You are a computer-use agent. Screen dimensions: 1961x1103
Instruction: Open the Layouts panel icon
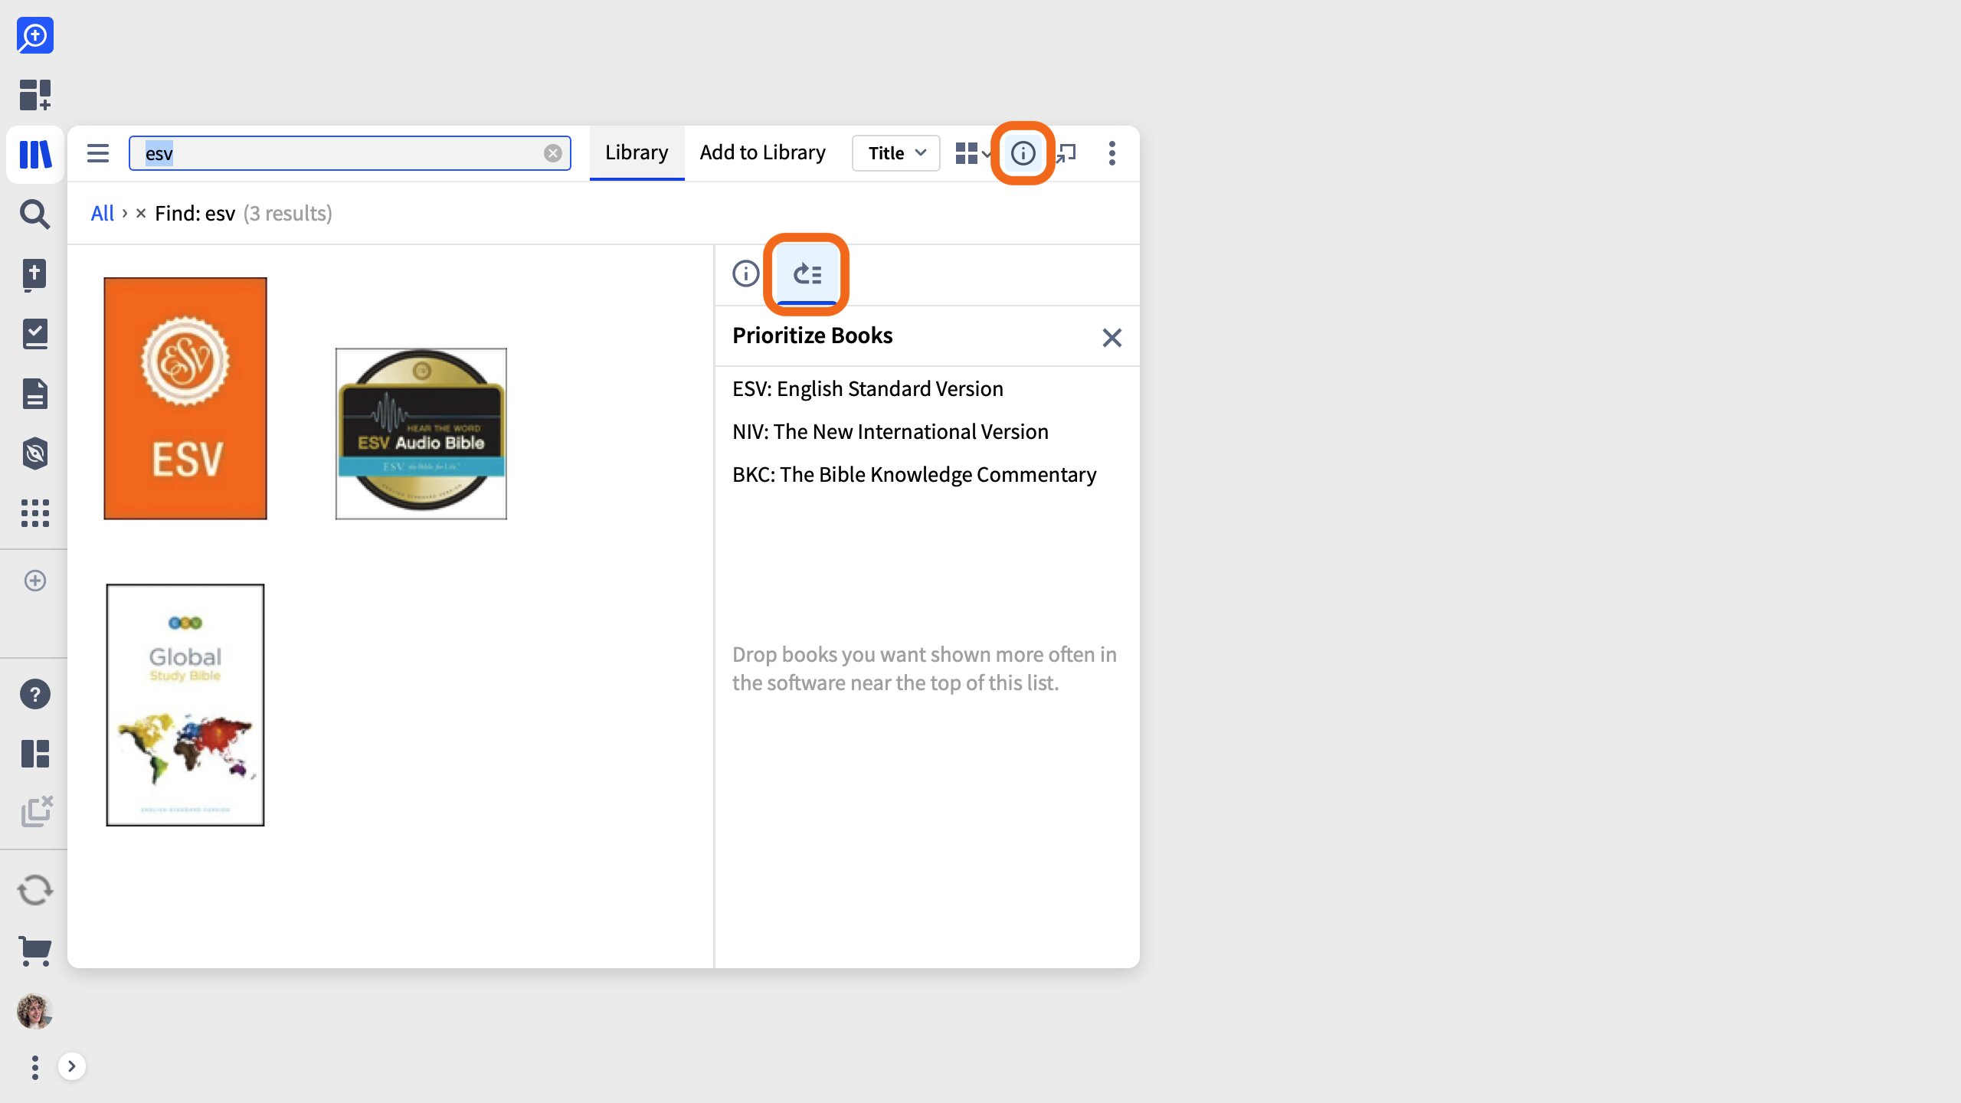coord(35,754)
